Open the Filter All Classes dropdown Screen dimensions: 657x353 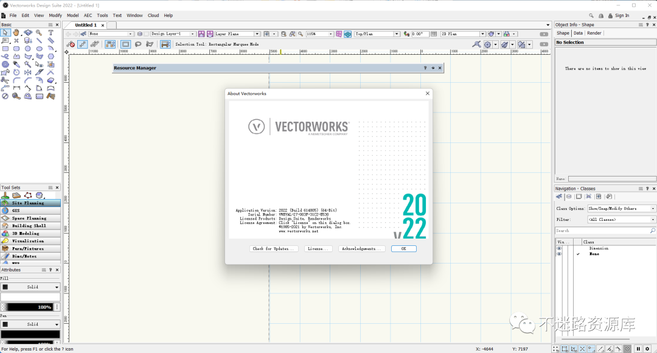pos(621,219)
